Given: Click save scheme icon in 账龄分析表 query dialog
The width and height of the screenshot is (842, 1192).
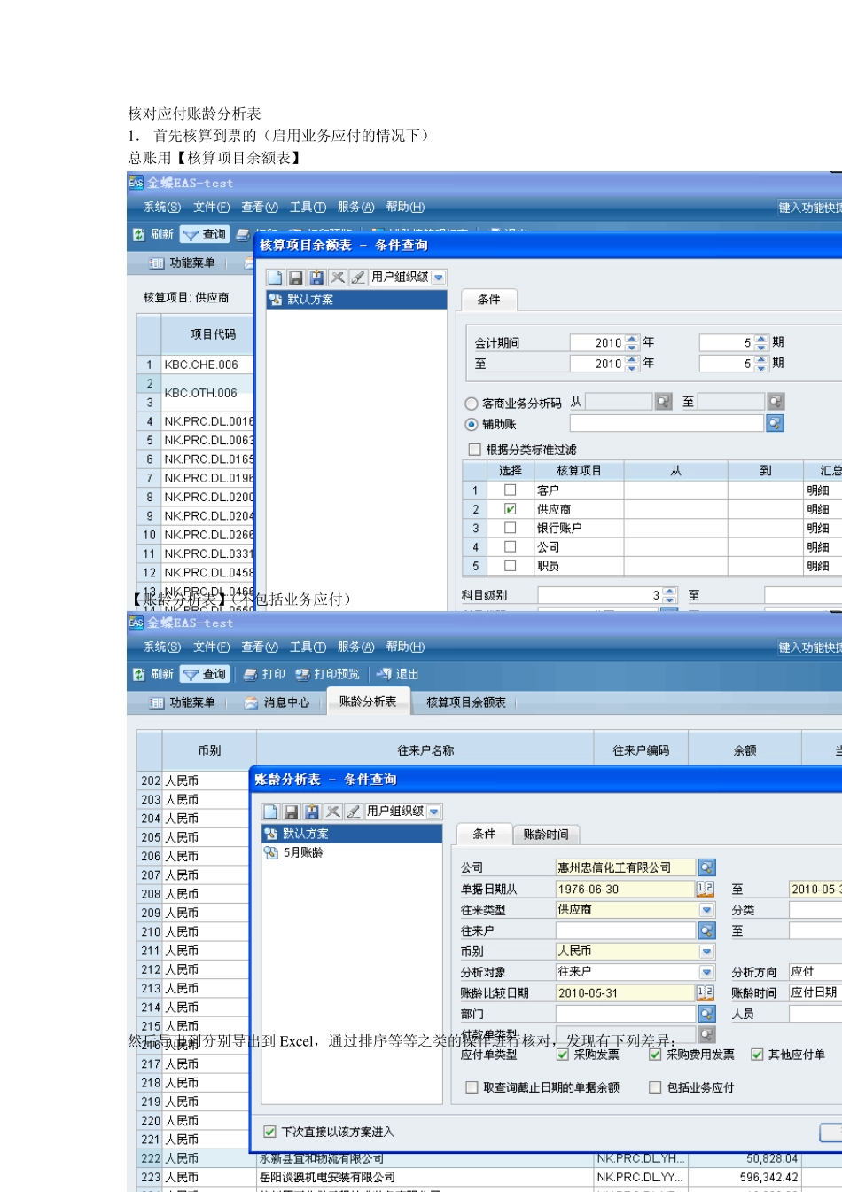Looking at the screenshot, I should click(x=291, y=812).
